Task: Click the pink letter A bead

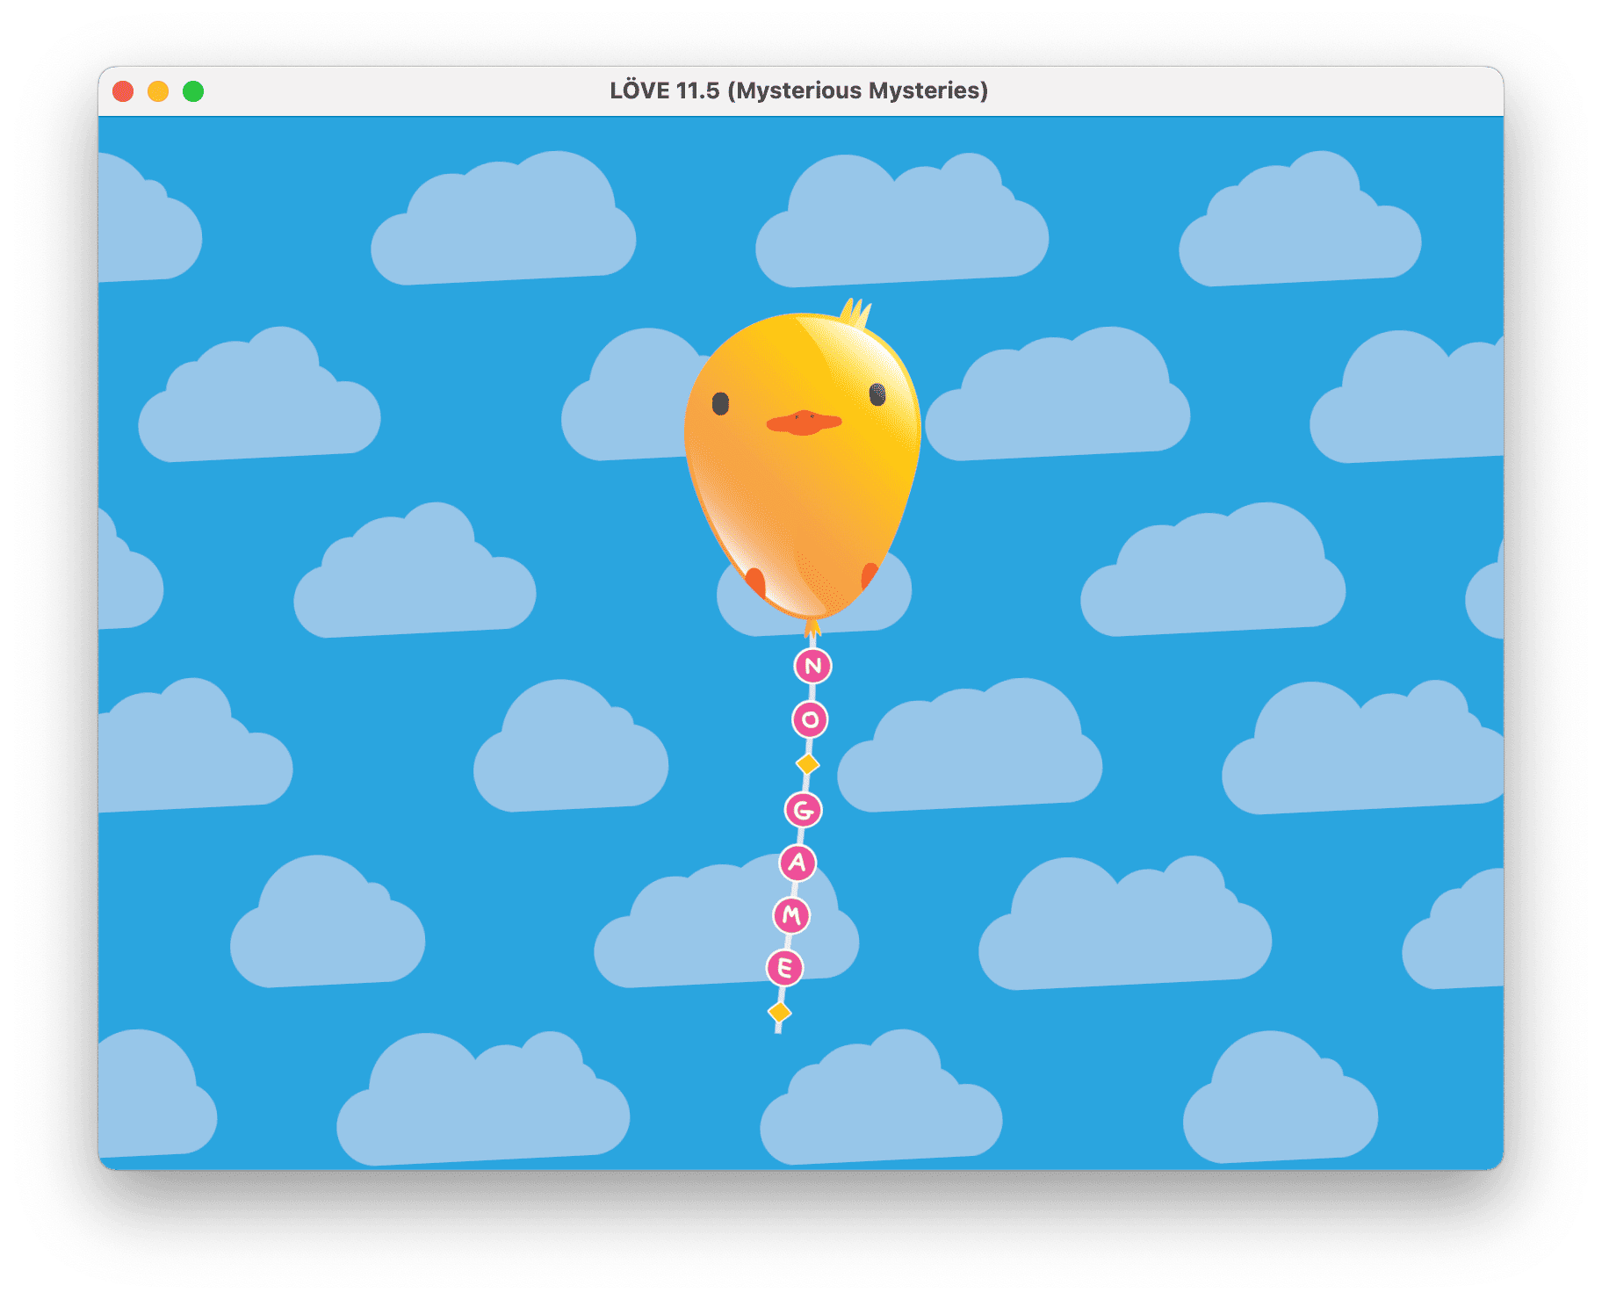Action: pyautogui.click(x=797, y=863)
